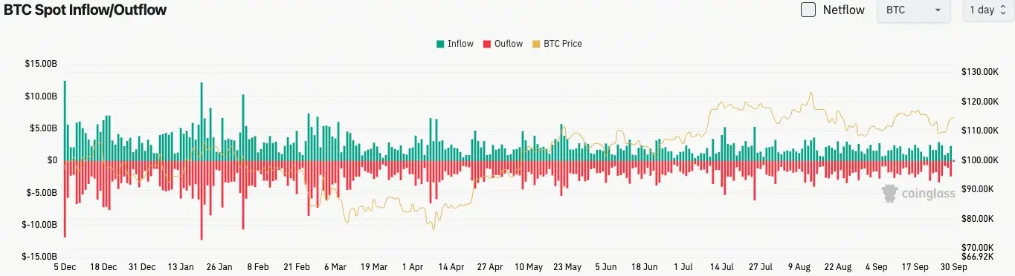Click the $130.00K price axis label

pyautogui.click(x=979, y=72)
